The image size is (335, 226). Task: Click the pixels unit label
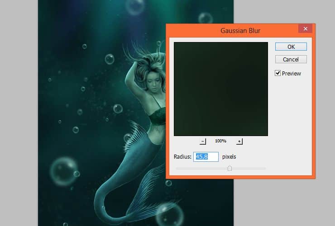click(x=229, y=157)
